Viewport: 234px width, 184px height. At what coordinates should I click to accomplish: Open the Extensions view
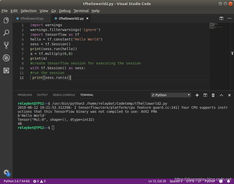(6, 70)
